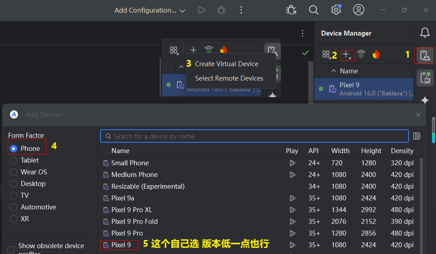436x254 pixels.
Task: Select the Pixel 9 Pro Fold row
Action: (260, 222)
